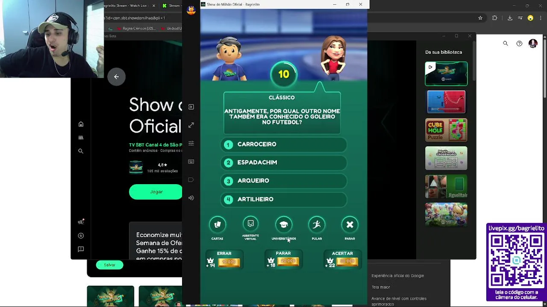Use the Cartas lifeline icon
547x307 pixels.
(217, 224)
